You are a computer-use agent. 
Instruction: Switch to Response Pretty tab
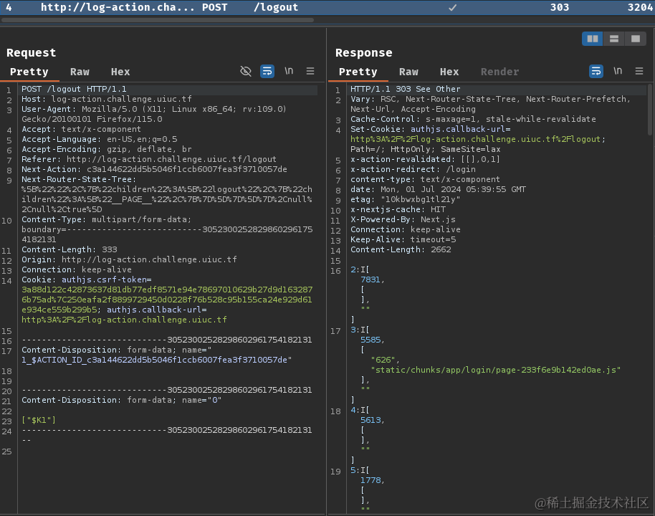(358, 72)
